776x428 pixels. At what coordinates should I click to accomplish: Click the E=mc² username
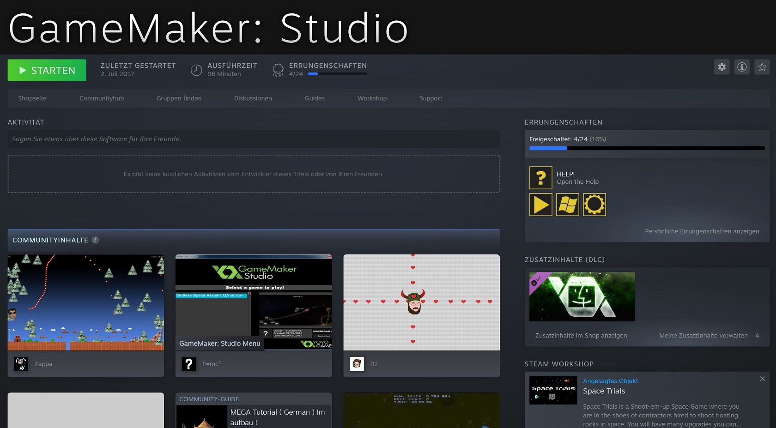212,364
